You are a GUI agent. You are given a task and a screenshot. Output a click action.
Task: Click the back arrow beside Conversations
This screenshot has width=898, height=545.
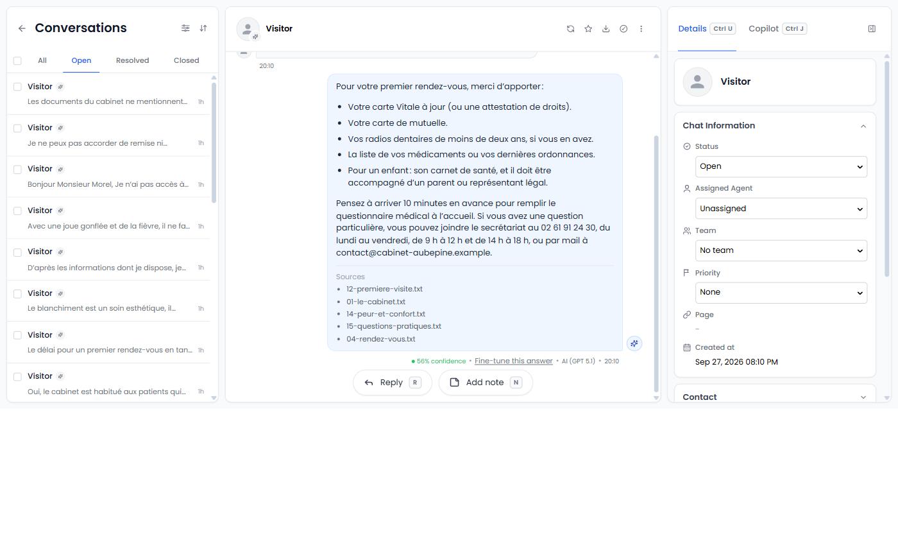[x=22, y=28]
